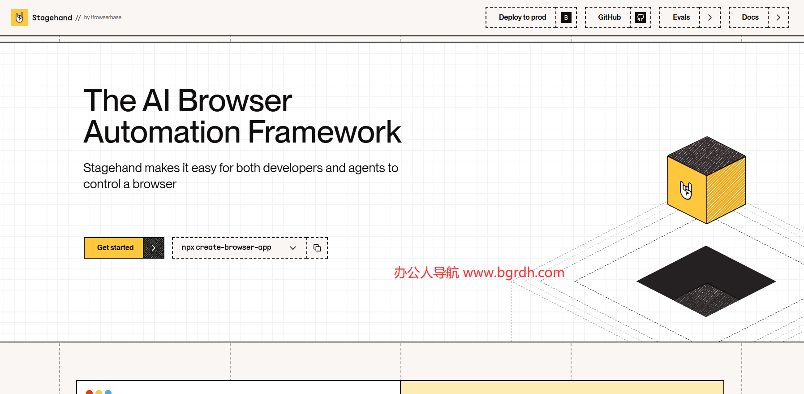The height and width of the screenshot is (394, 804).
Task: Open the GitHub text link
Action: point(609,17)
